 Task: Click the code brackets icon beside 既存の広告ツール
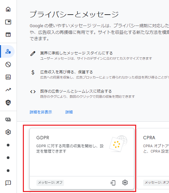(x=33, y=92)
